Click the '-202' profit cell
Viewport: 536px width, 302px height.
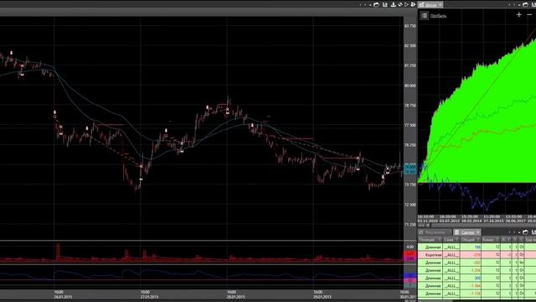[x=477, y=263]
